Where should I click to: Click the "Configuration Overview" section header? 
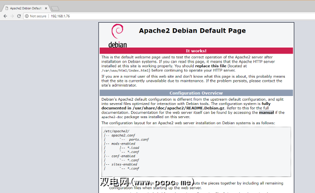point(196,93)
